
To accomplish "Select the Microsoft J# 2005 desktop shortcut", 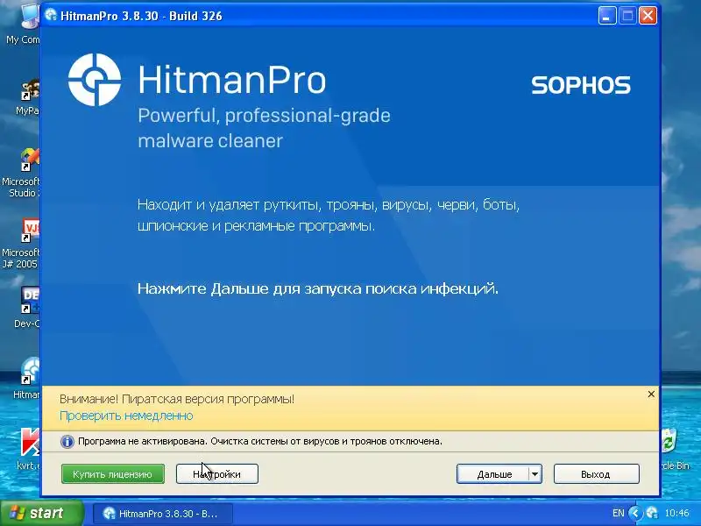I will pyautogui.click(x=21, y=244).
